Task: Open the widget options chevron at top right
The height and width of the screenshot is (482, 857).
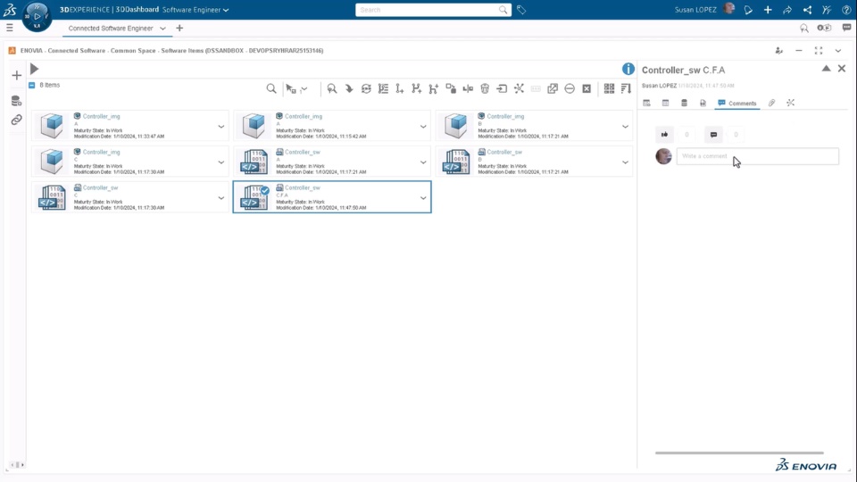Action: [838, 51]
